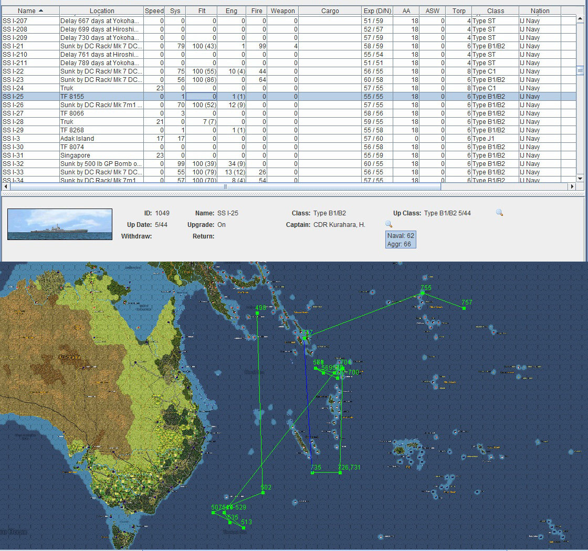Viewport: 588px width, 551px height.
Task: Select submarine SS I-24 in the list
Action: (x=289, y=88)
